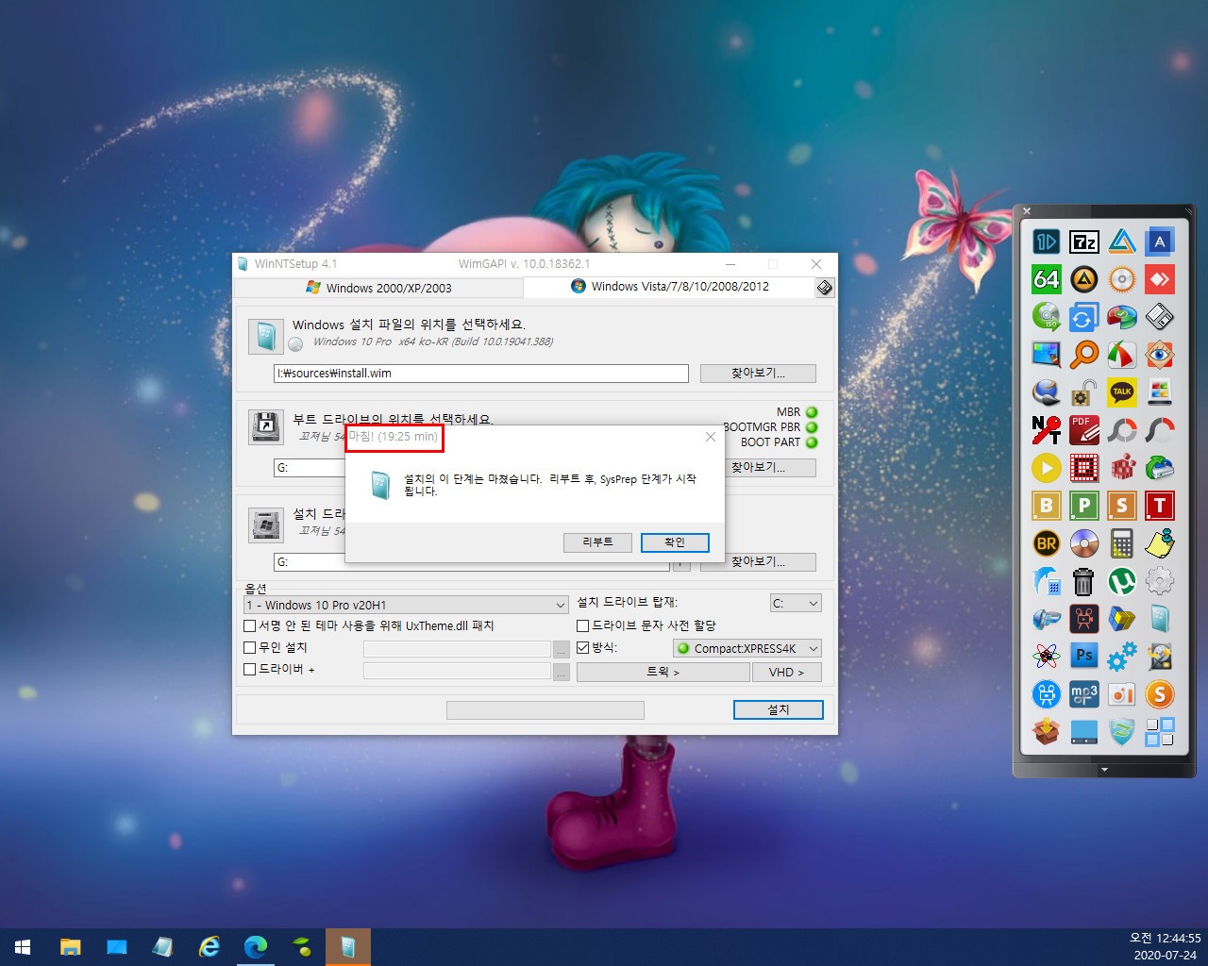Image resolution: width=1208 pixels, height=966 pixels.
Task: Open the black trash can uninstaller icon
Action: click(1083, 581)
